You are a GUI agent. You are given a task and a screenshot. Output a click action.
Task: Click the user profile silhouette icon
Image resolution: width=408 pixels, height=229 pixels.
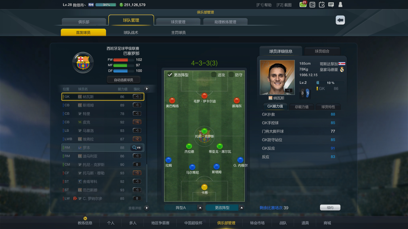tap(340, 5)
